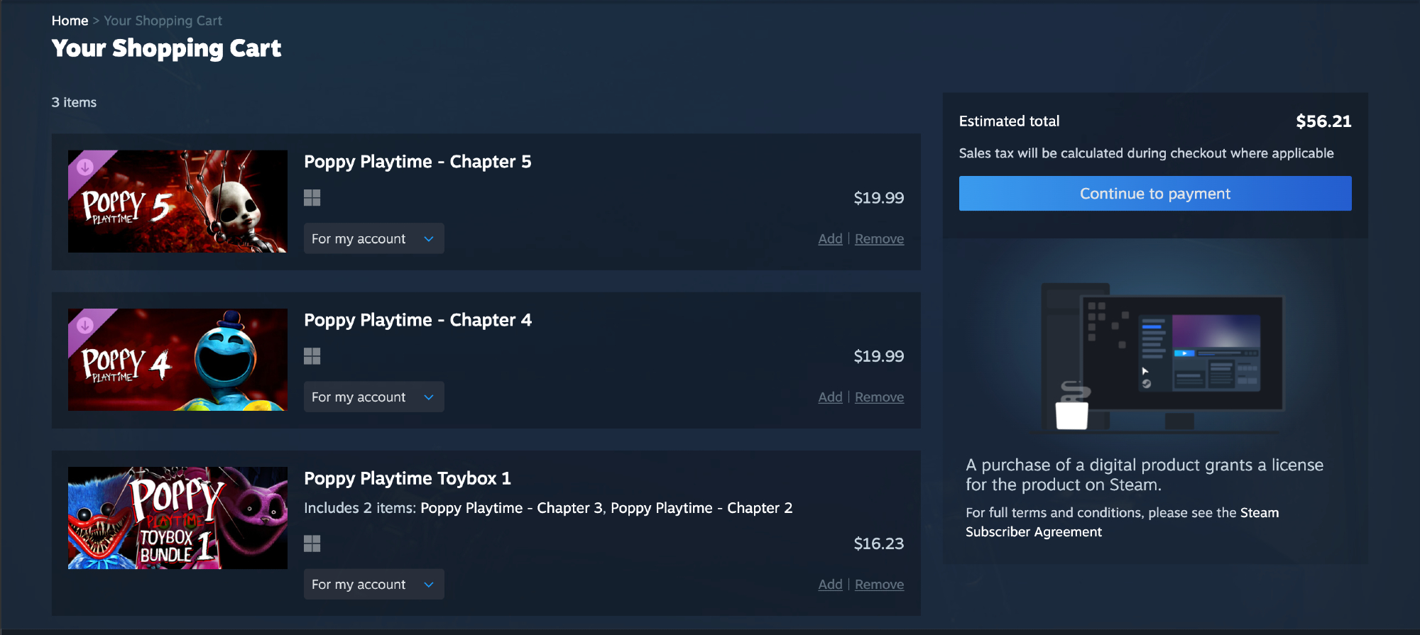Click Windows platform icon for Chapter 5
The height and width of the screenshot is (635, 1420).
[x=312, y=197]
